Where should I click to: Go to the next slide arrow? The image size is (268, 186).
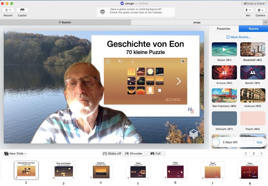tap(262, 154)
